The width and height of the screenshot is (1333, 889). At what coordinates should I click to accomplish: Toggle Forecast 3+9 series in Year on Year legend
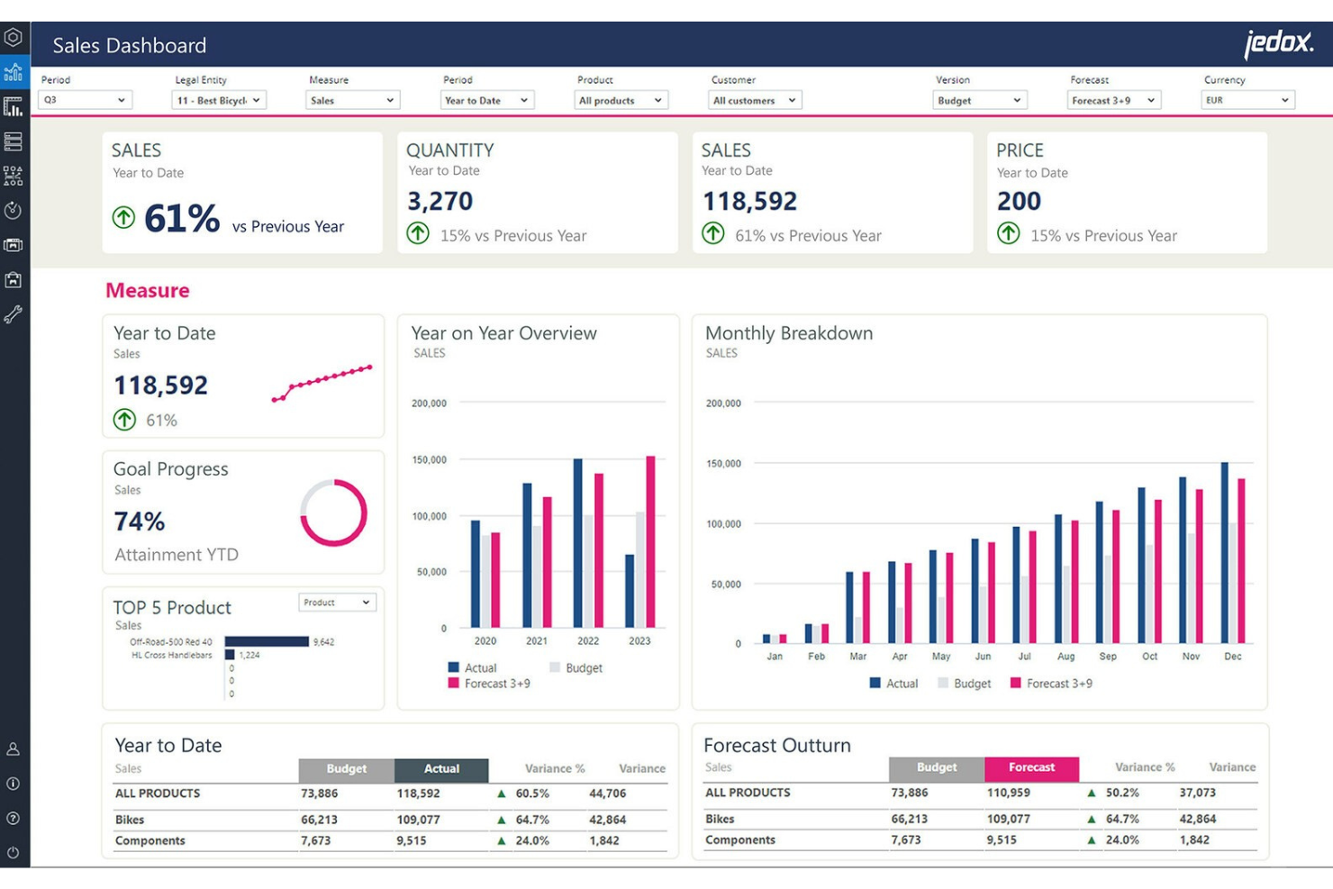489,684
